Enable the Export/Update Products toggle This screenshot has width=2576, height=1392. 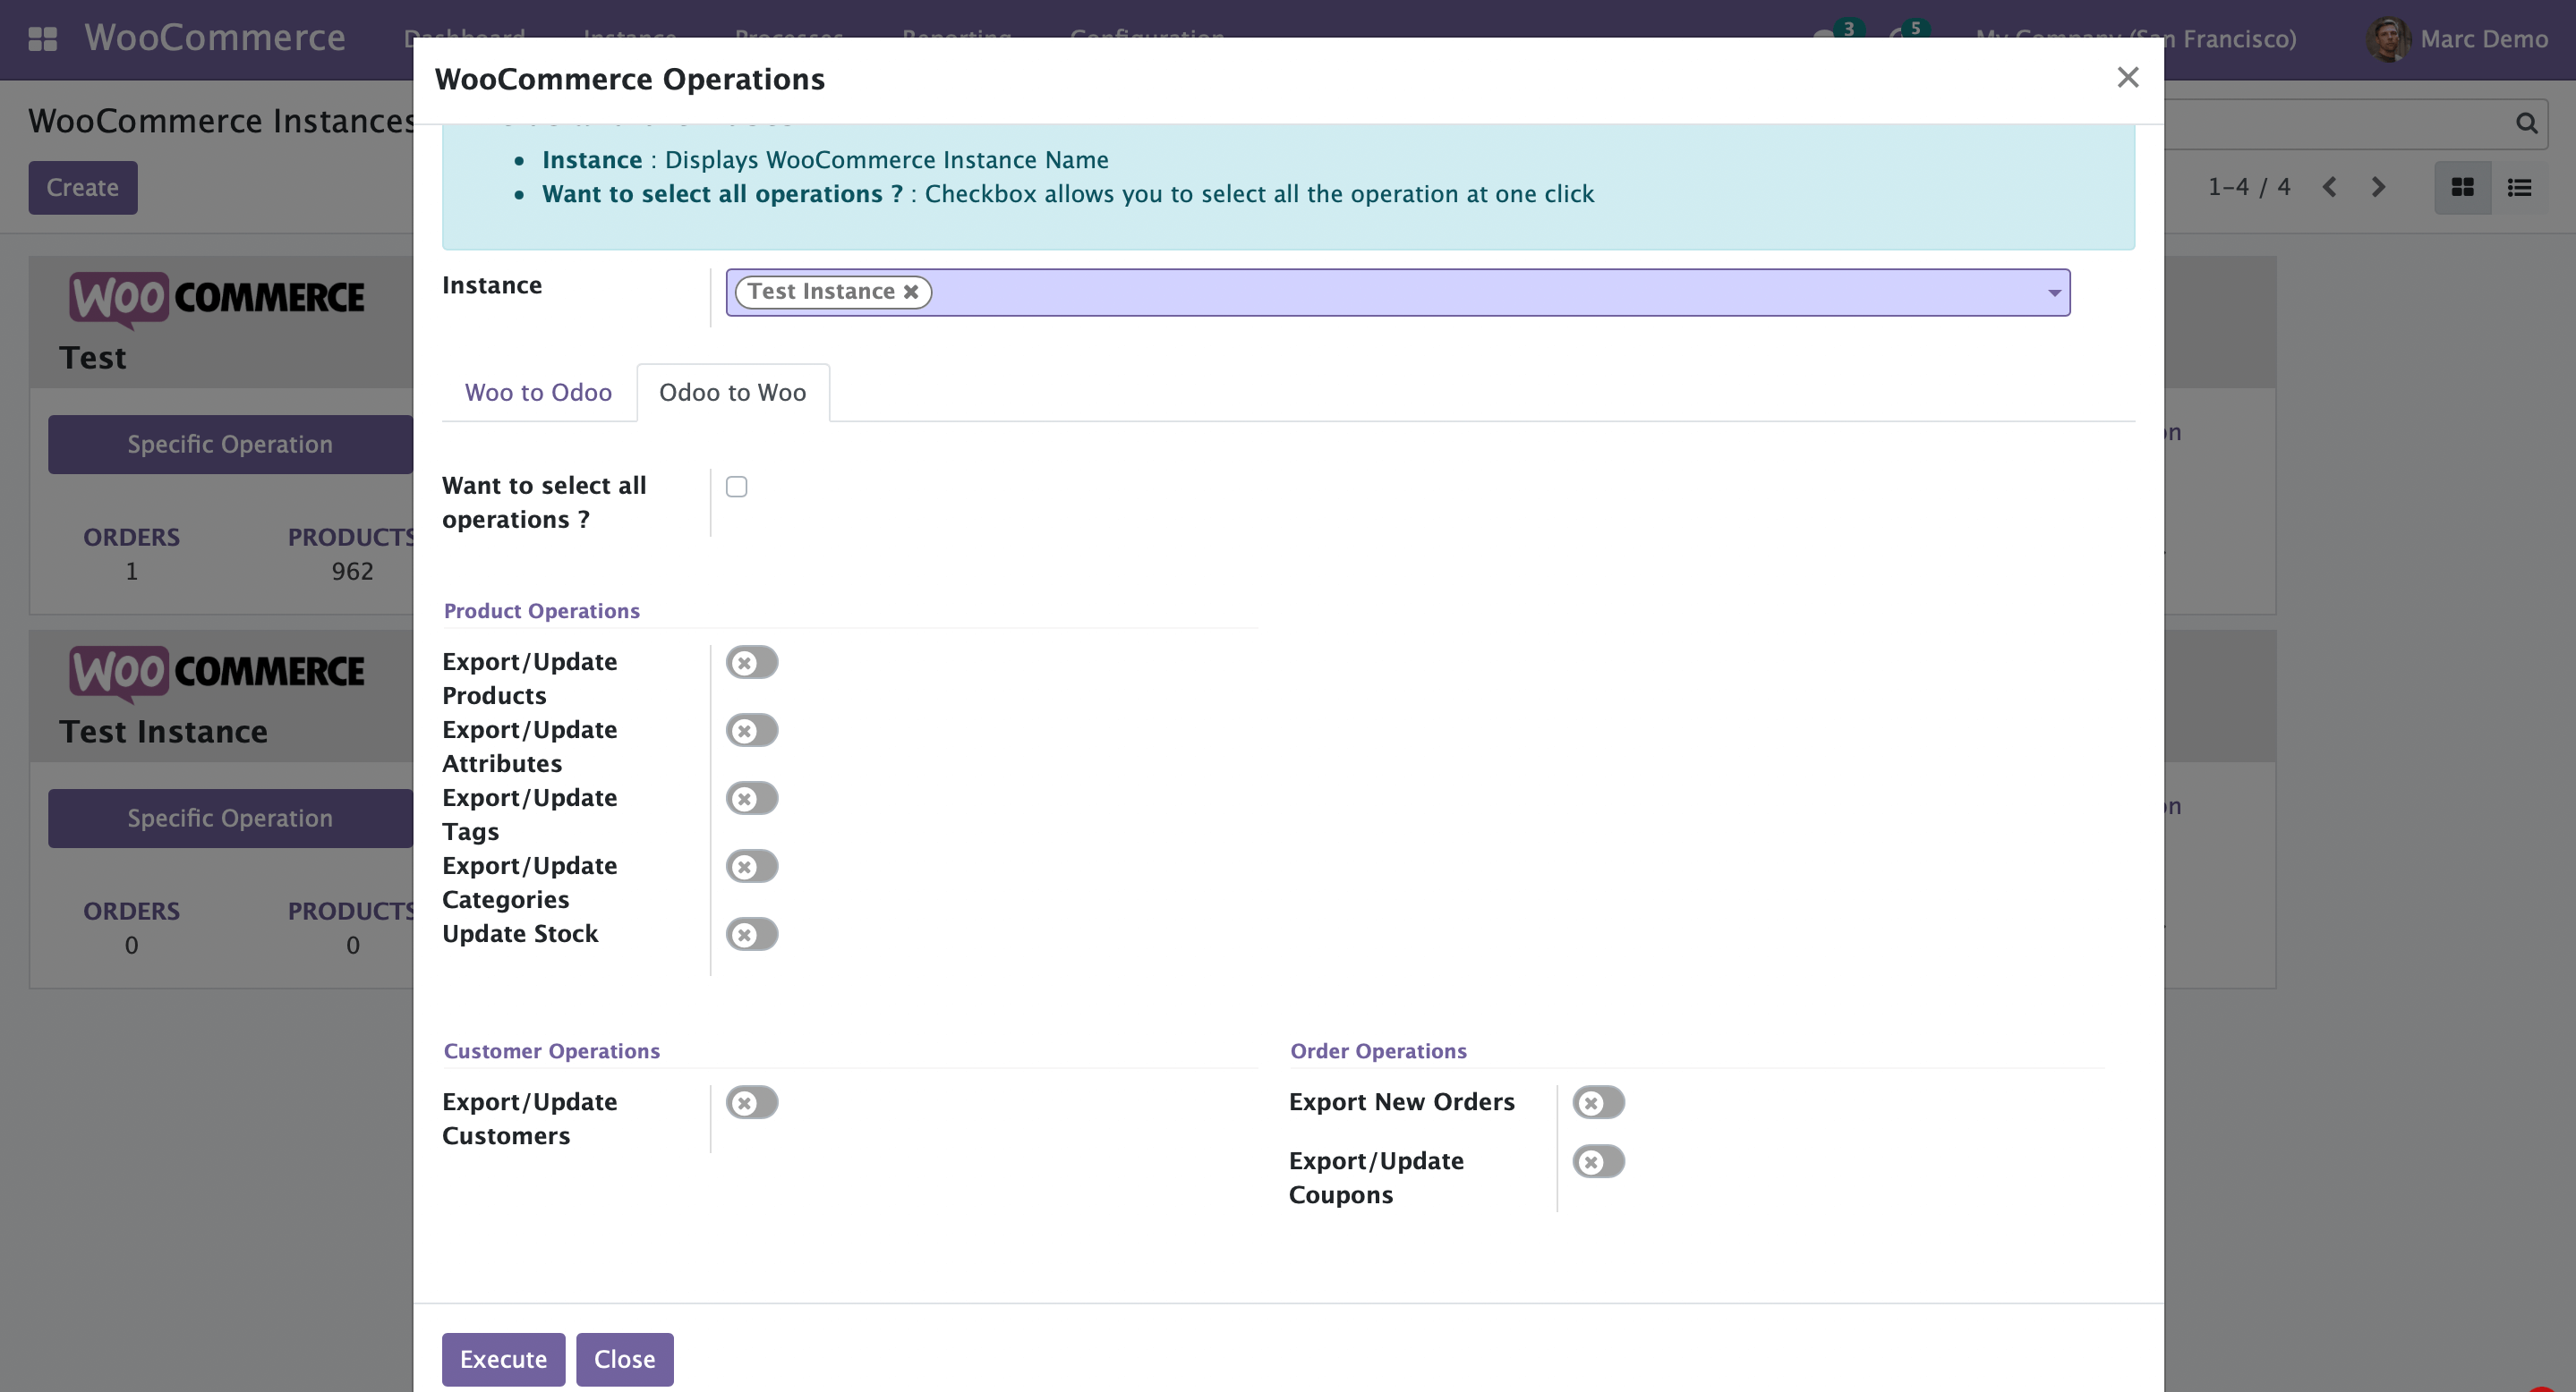(752, 663)
